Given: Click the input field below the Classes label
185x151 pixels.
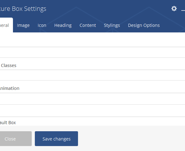Looking at the screenshot, I should 92,75.
